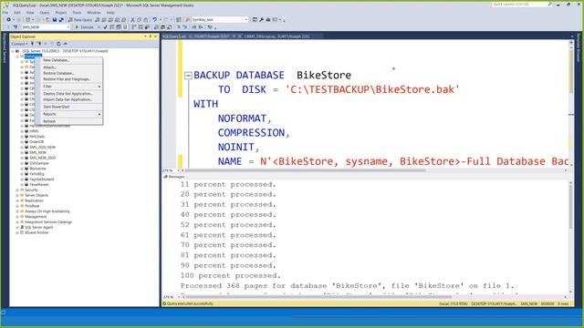Expand the Server Objects folder node

point(17,195)
